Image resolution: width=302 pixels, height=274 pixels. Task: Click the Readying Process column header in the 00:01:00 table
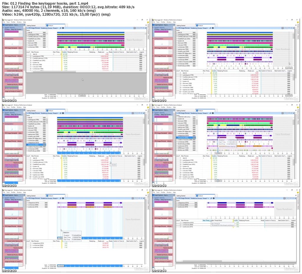[x=222, y=71]
